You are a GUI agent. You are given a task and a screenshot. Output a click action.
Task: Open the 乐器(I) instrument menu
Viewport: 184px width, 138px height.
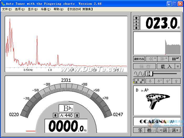point(45,9)
